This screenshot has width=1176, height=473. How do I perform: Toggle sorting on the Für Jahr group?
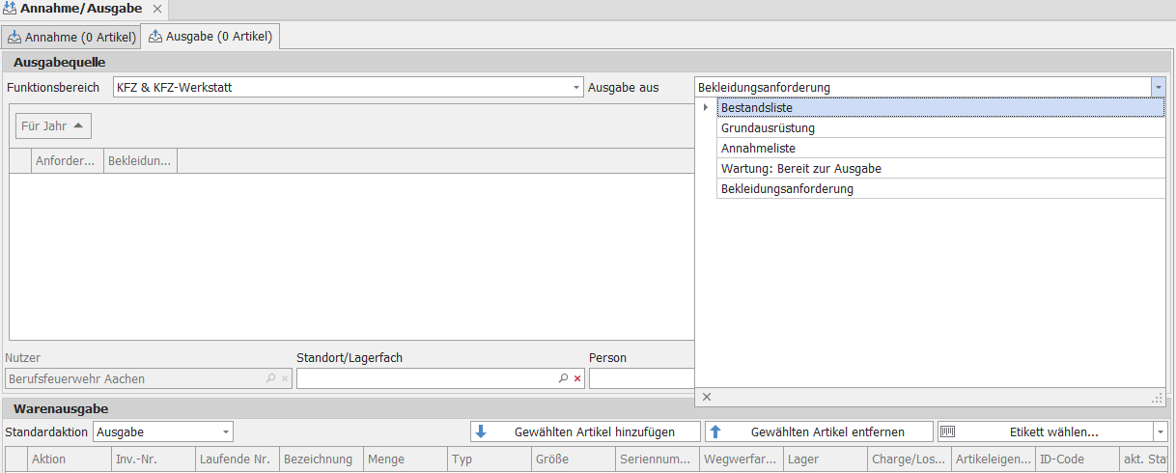(52, 126)
